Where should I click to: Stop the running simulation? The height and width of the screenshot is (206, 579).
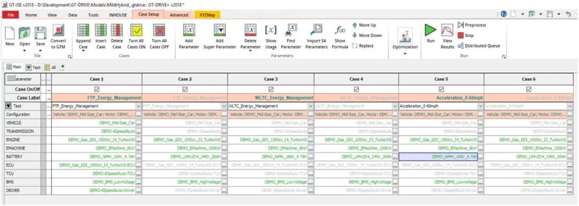coord(466,35)
